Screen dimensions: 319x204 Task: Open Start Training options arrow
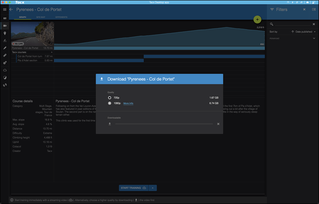(152, 188)
